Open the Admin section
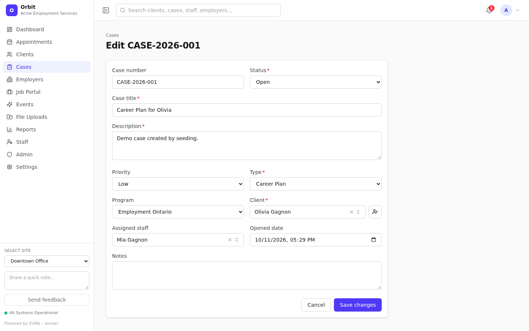The height and width of the screenshot is (331, 529). pyautogui.click(x=47, y=154)
